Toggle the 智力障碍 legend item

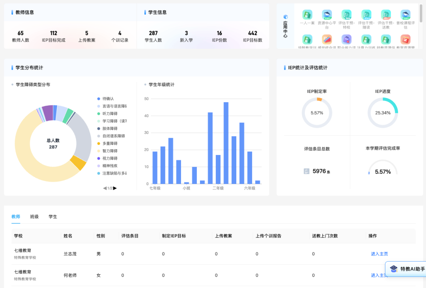(x=107, y=151)
